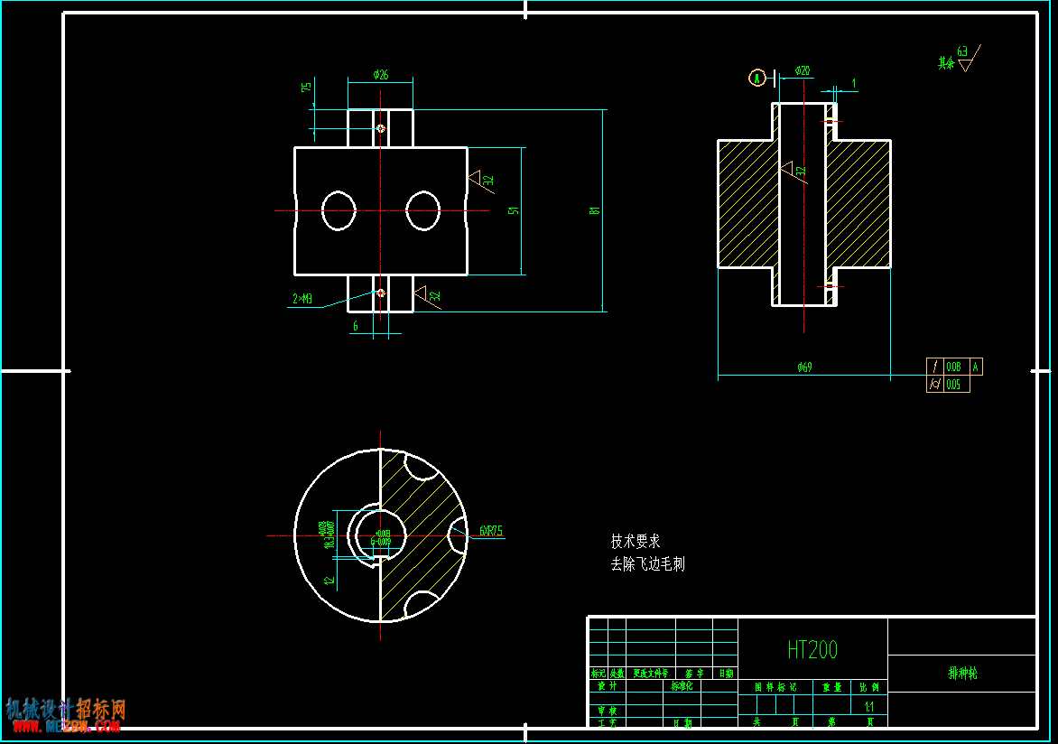Select the 2×M3 leader label
This screenshot has width=1058, height=744.
pyautogui.click(x=302, y=299)
